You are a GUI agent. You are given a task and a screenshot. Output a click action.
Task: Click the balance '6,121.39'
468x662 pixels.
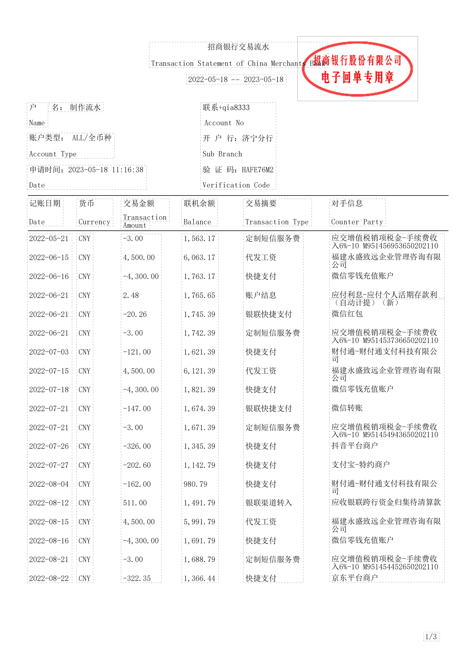point(199,371)
